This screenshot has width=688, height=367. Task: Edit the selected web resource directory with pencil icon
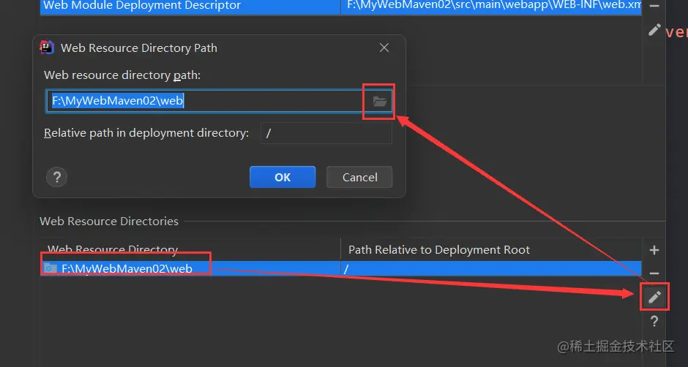(654, 297)
